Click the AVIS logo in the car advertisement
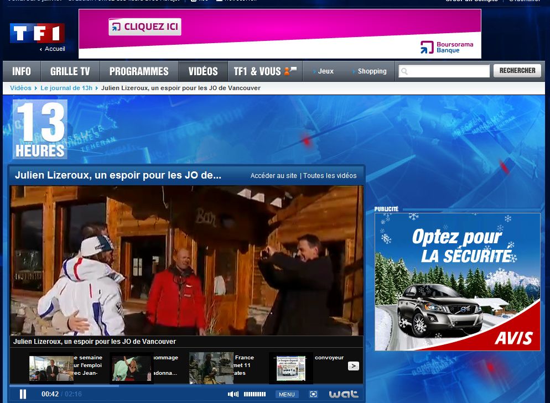Image resolution: width=550 pixels, height=403 pixels. [x=514, y=338]
